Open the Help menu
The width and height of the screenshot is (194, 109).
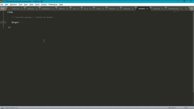pos(61,5)
